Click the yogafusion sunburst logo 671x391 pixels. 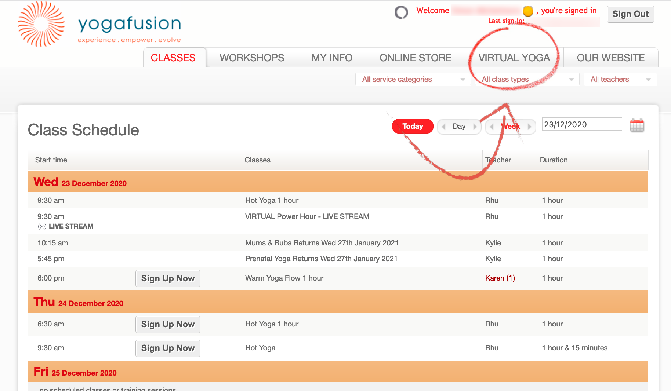(x=41, y=24)
